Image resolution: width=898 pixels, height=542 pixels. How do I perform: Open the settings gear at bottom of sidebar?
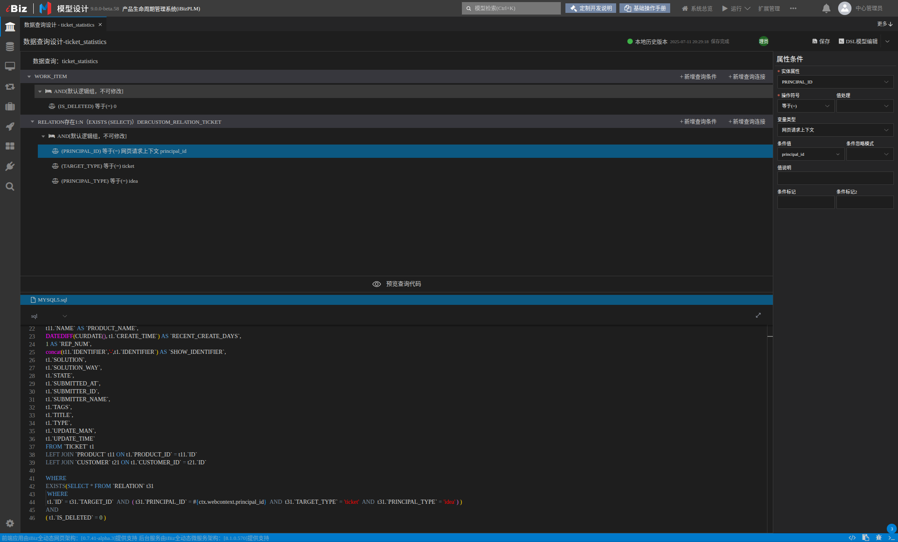tap(10, 523)
